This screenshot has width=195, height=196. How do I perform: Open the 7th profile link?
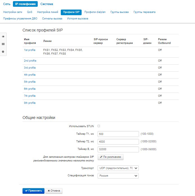click(x=30, y=96)
